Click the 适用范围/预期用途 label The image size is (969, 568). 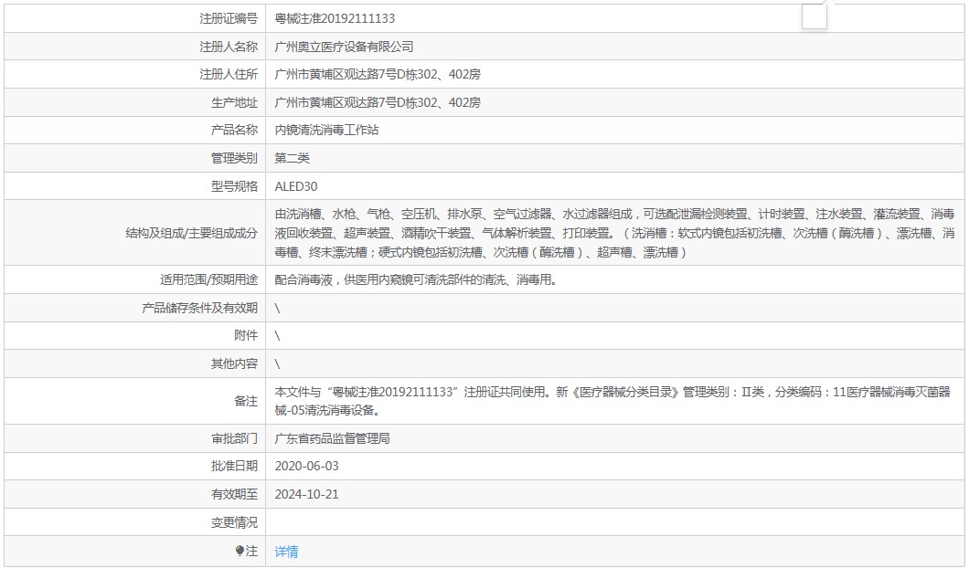[208, 279]
